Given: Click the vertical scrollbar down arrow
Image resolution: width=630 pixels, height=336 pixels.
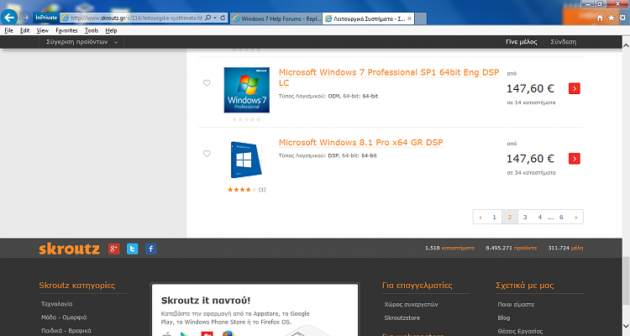Looking at the screenshot, I should (626, 325).
